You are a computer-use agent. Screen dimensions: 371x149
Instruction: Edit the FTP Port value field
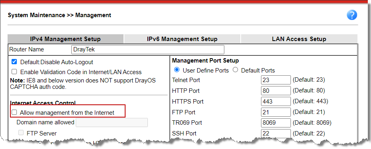coord(276,112)
